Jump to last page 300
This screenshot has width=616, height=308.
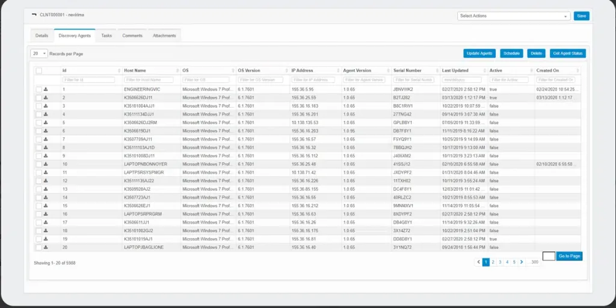pyautogui.click(x=535, y=262)
